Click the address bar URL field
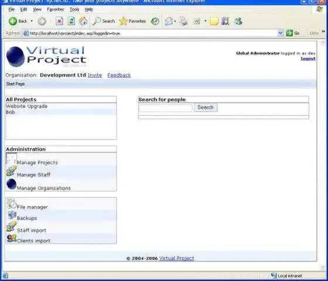 [153, 33]
